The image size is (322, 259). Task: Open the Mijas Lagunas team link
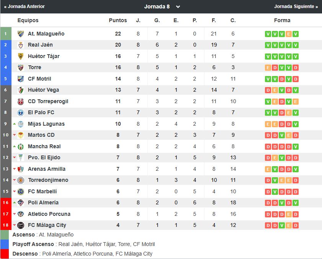46,124
